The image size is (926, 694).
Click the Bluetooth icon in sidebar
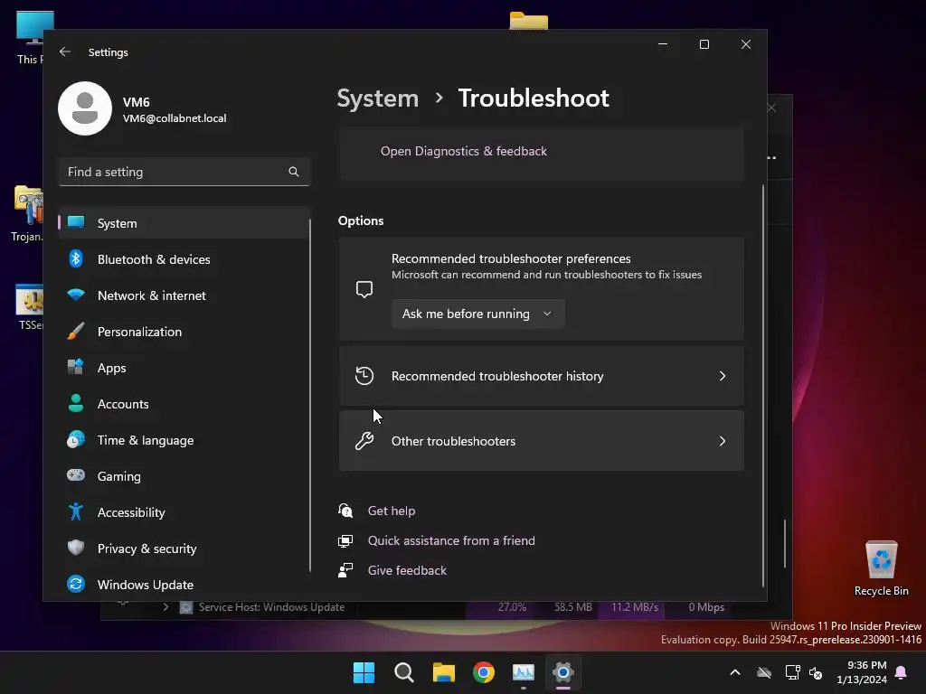tap(76, 258)
